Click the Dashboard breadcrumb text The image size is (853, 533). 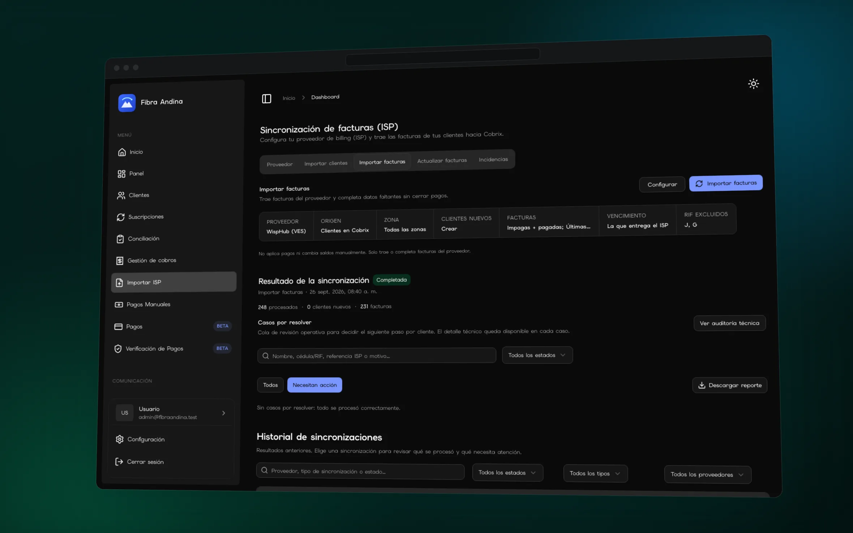tap(325, 97)
